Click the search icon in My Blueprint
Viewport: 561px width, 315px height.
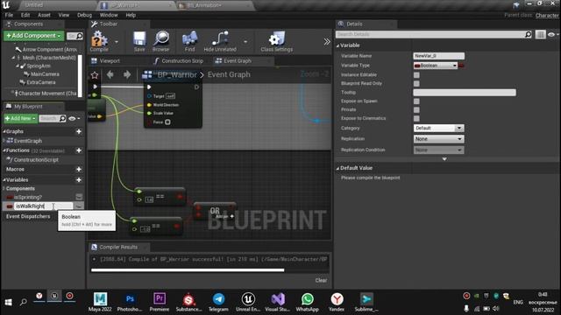pos(62,118)
